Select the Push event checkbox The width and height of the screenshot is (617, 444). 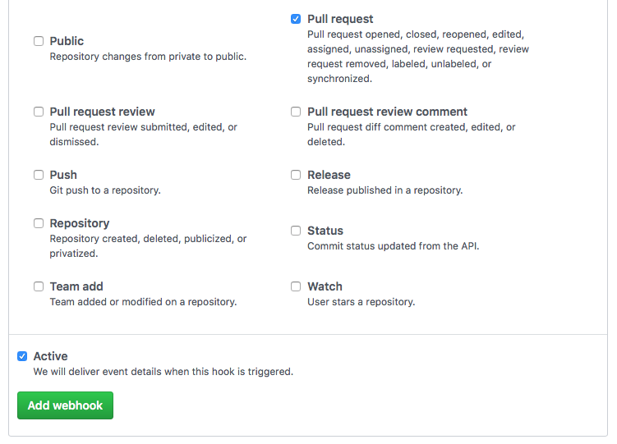coord(39,175)
